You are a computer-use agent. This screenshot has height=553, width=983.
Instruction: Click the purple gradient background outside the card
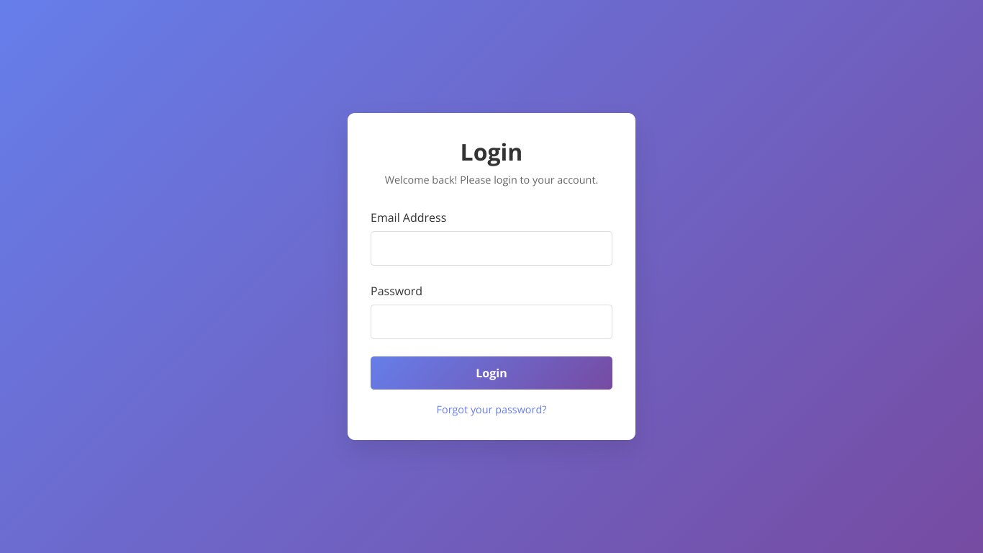[144, 288]
